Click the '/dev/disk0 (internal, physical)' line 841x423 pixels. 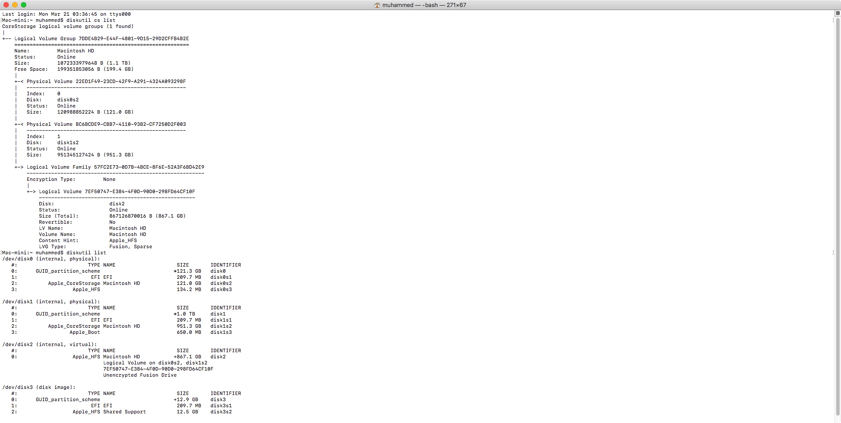pyautogui.click(x=51, y=259)
